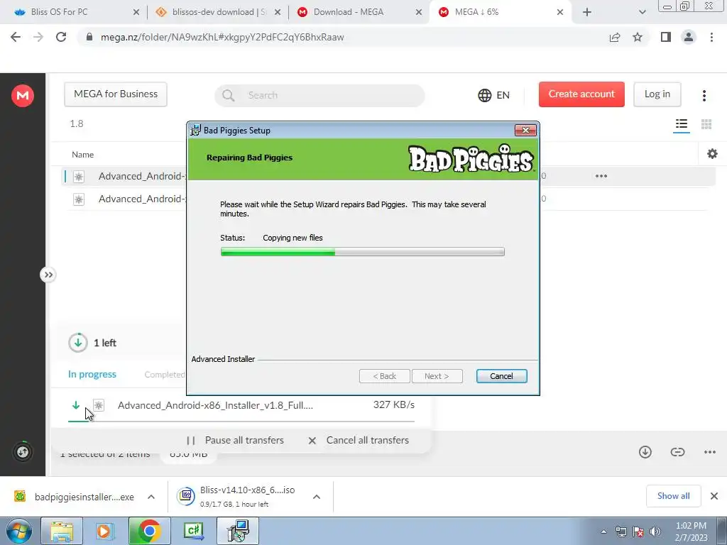The width and height of the screenshot is (727, 545).
Task: Show hidden system tray icons arrow
Action: click(603, 532)
